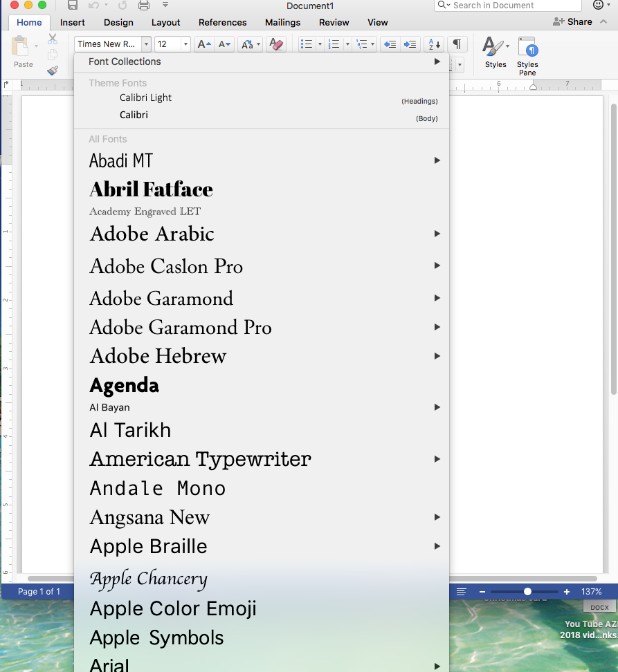Click the zoom in plus icon
The height and width of the screenshot is (672, 618).
(567, 592)
